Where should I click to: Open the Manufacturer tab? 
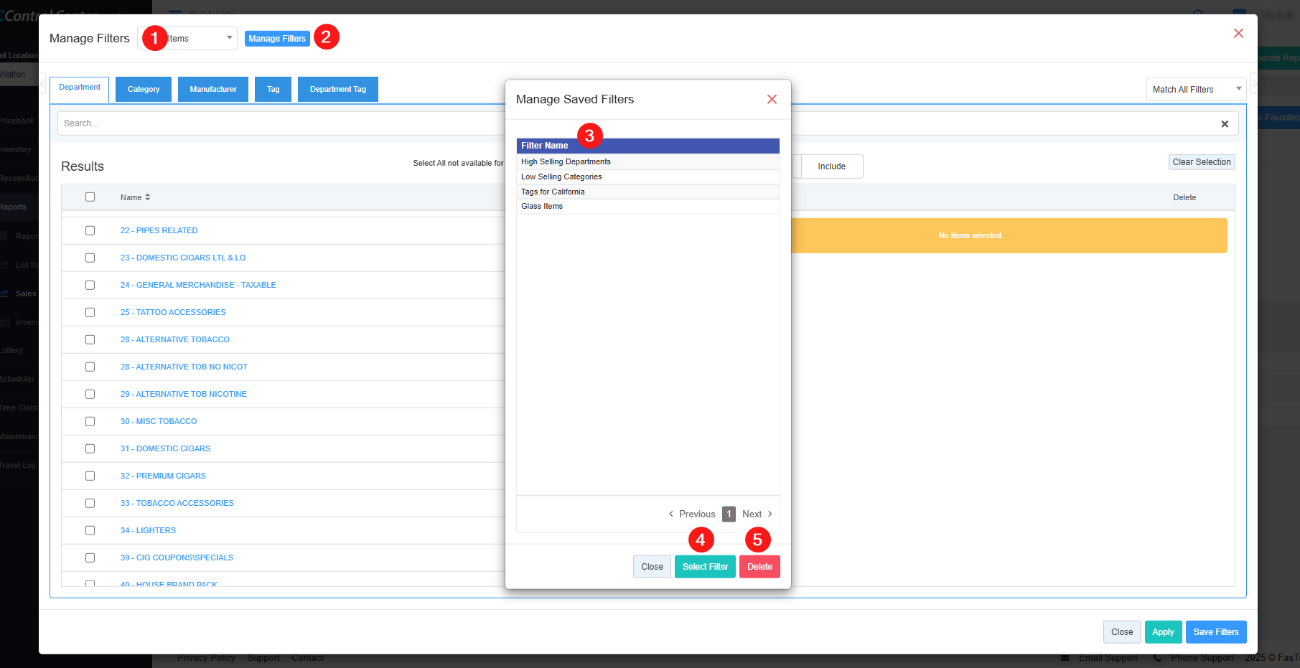coord(213,90)
